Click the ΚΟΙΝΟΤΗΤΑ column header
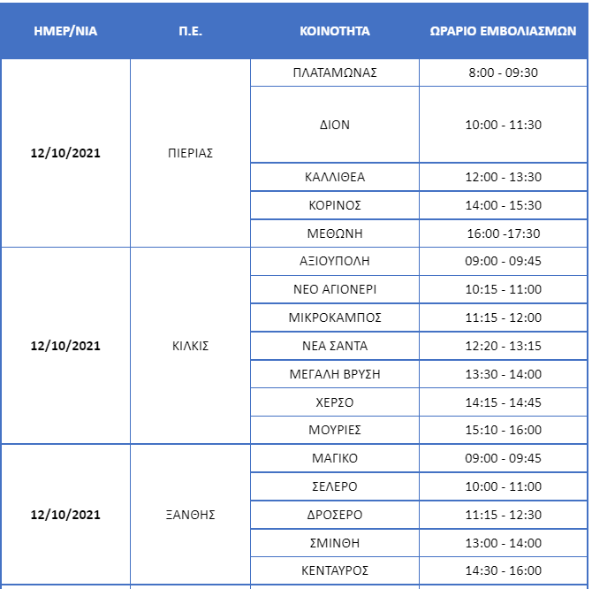 click(335, 31)
